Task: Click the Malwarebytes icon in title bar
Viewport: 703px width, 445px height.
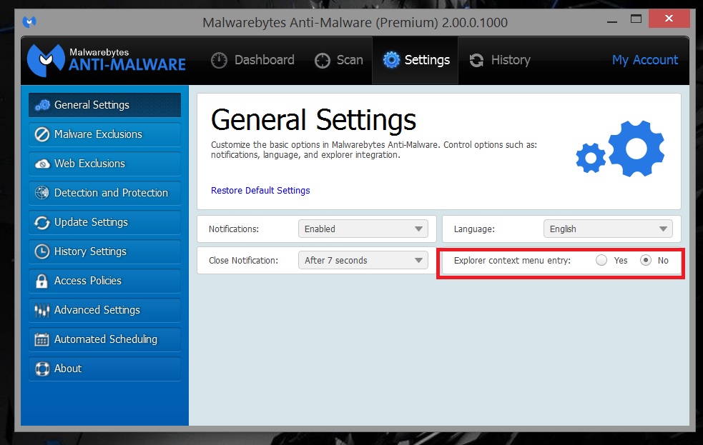Action: click(x=29, y=21)
